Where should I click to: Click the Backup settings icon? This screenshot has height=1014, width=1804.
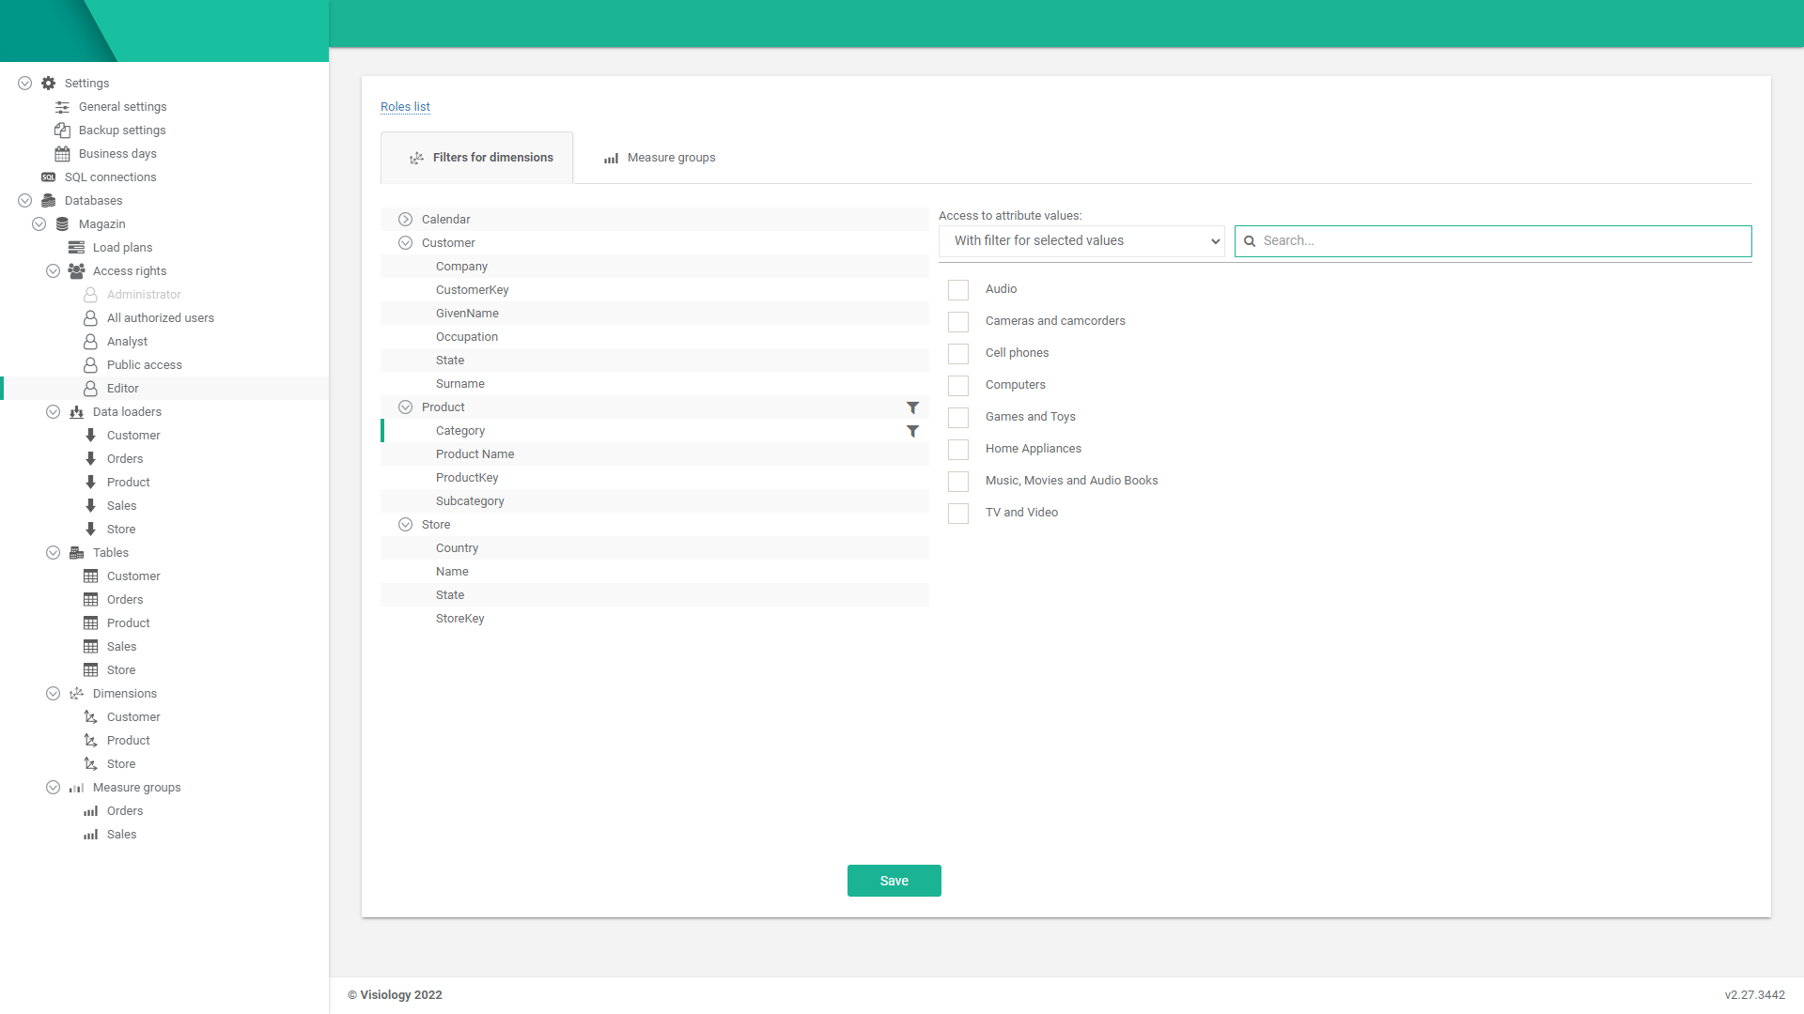[x=62, y=131]
